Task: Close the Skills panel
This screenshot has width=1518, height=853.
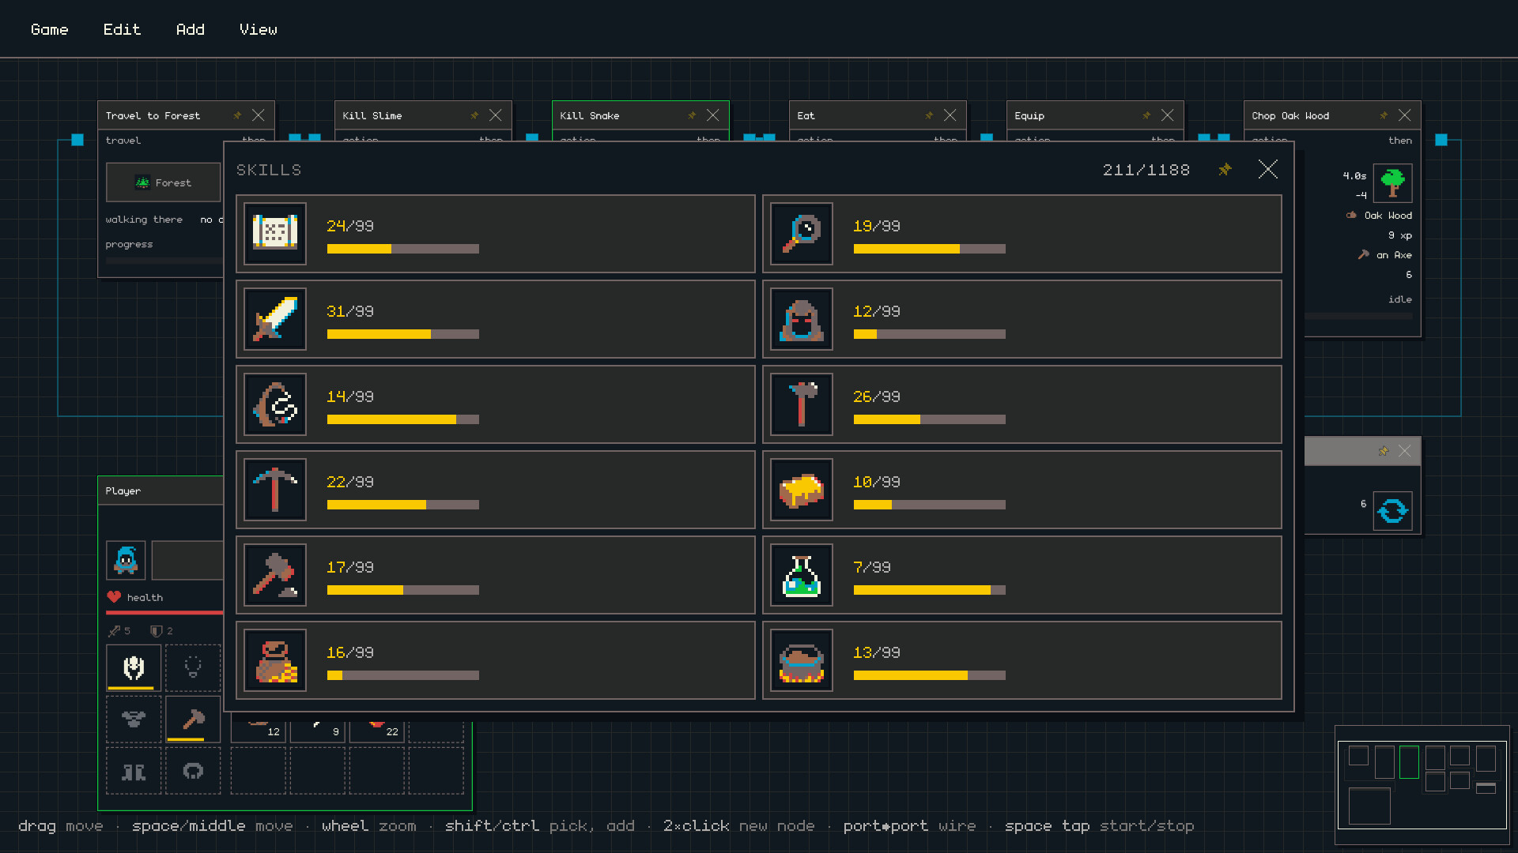Action: coord(1268,169)
